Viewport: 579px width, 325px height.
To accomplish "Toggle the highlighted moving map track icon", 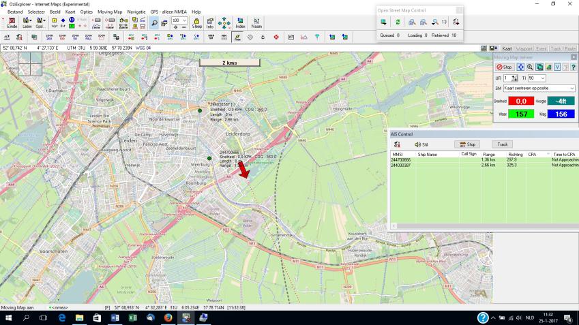I will tap(237, 37).
